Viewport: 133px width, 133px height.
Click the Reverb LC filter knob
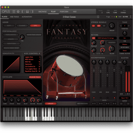(94, 50)
